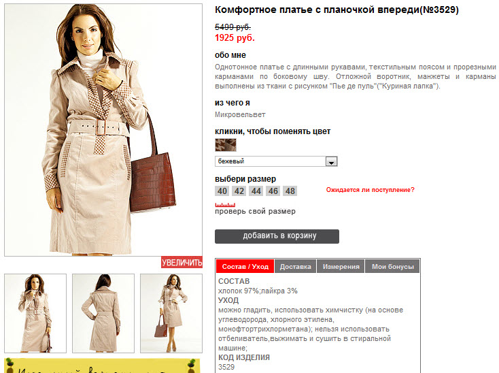
Task: Select the Состав / Уход tab
Action: click(x=245, y=267)
